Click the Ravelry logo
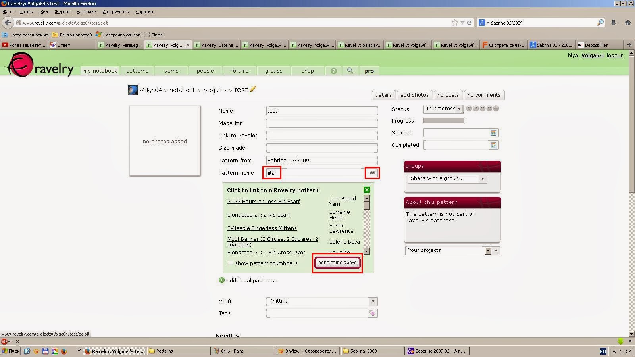The width and height of the screenshot is (635, 357). pyautogui.click(x=40, y=65)
